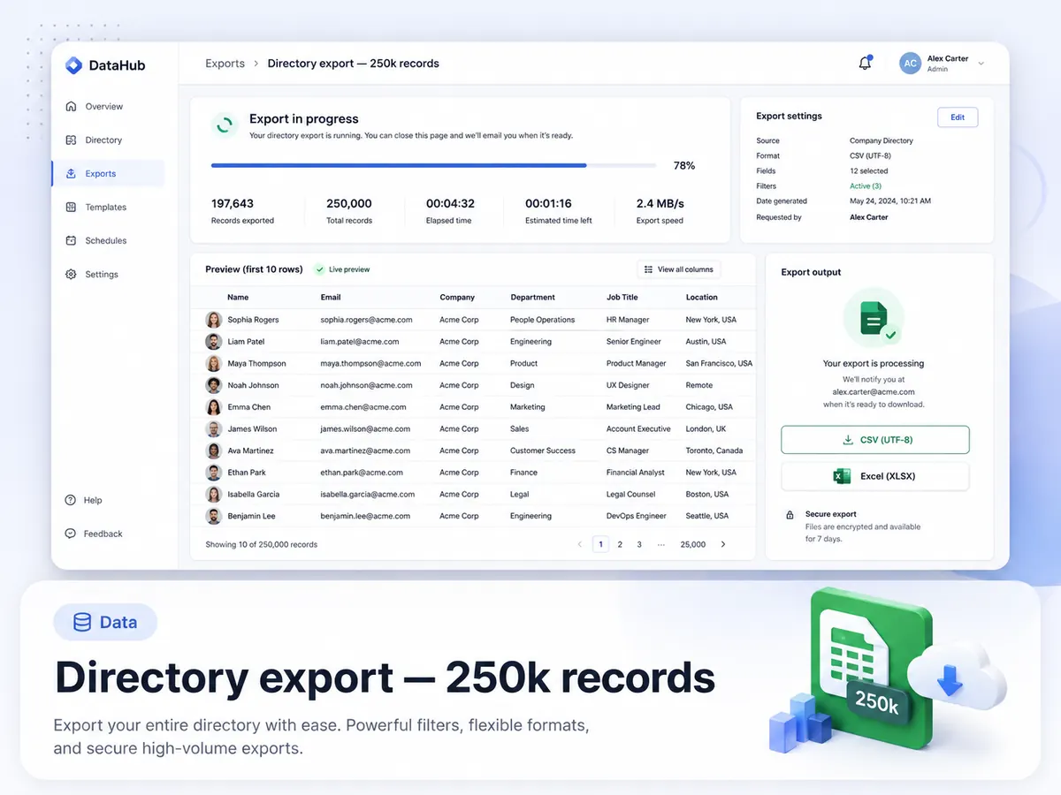Image resolution: width=1061 pixels, height=795 pixels.
Task: Click the Customer Success department cell
Action: click(x=543, y=450)
